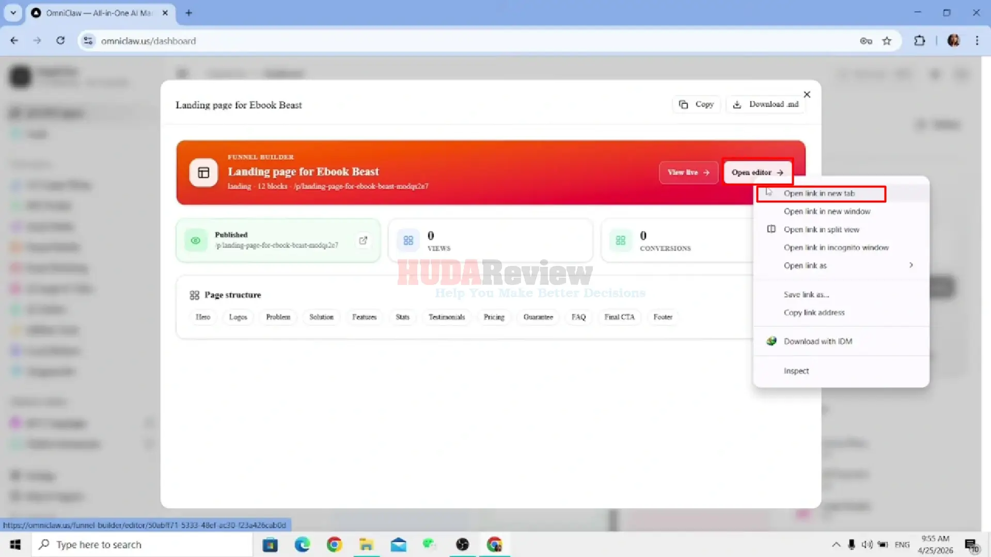
Task: Click the Conversions stat grid icon
Action: click(620, 241)
